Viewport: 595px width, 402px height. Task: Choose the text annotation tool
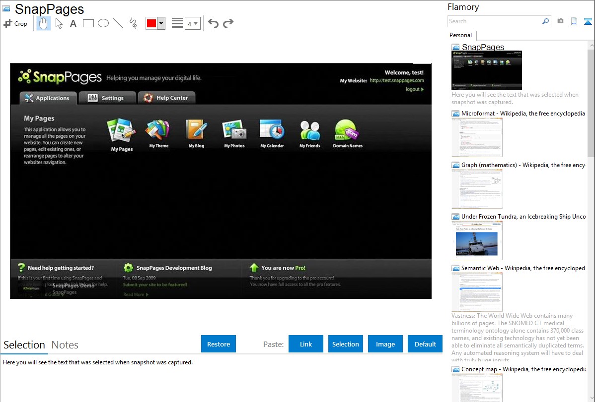coord(73,23)
